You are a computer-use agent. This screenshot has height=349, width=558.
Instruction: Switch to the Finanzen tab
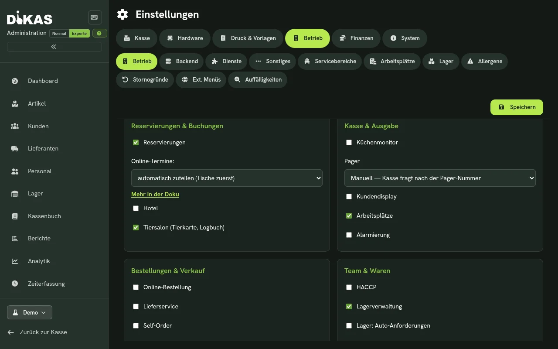[x=356, y=38]
